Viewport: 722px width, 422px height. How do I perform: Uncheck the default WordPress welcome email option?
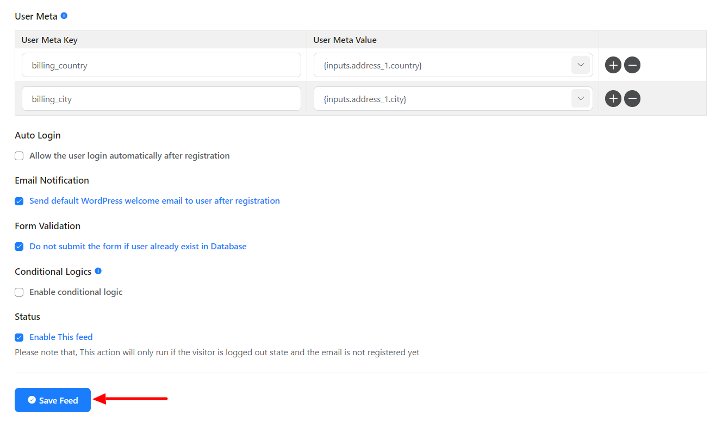19,201
